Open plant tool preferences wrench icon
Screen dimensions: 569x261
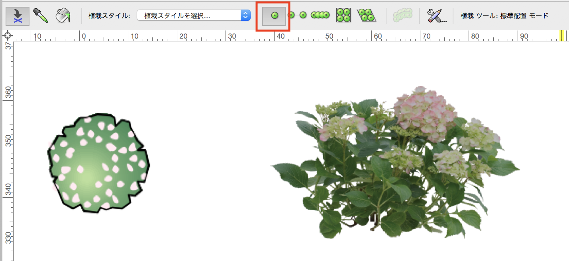pos(436,16)
